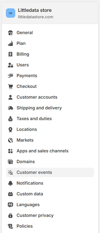Click the Payments hand-card icon
Screen dimensions: 100x233
pyautogui.click(x=10, y=76)
